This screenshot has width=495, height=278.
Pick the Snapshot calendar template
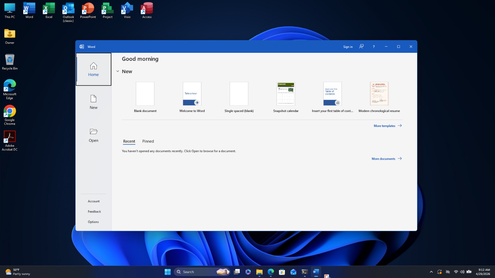[286, 97]
